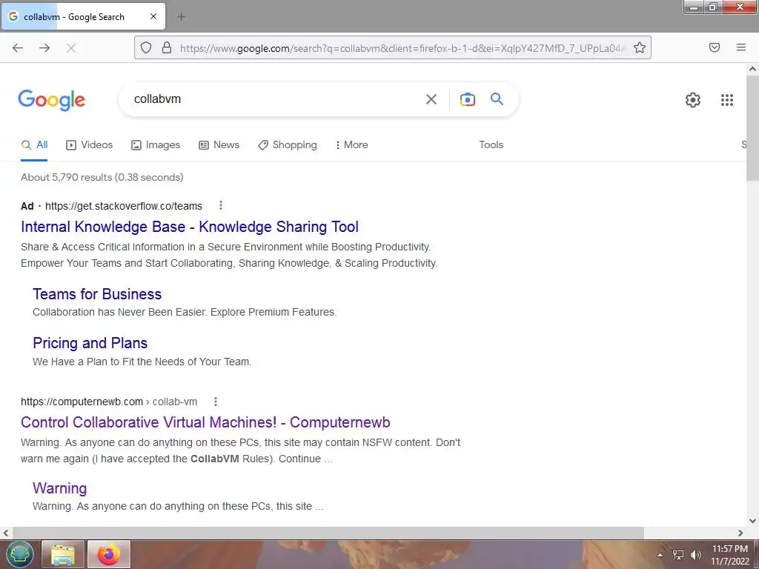Show hidden tray icons arrow
Screen dimensions: 759x569
(x=660, y=555)
